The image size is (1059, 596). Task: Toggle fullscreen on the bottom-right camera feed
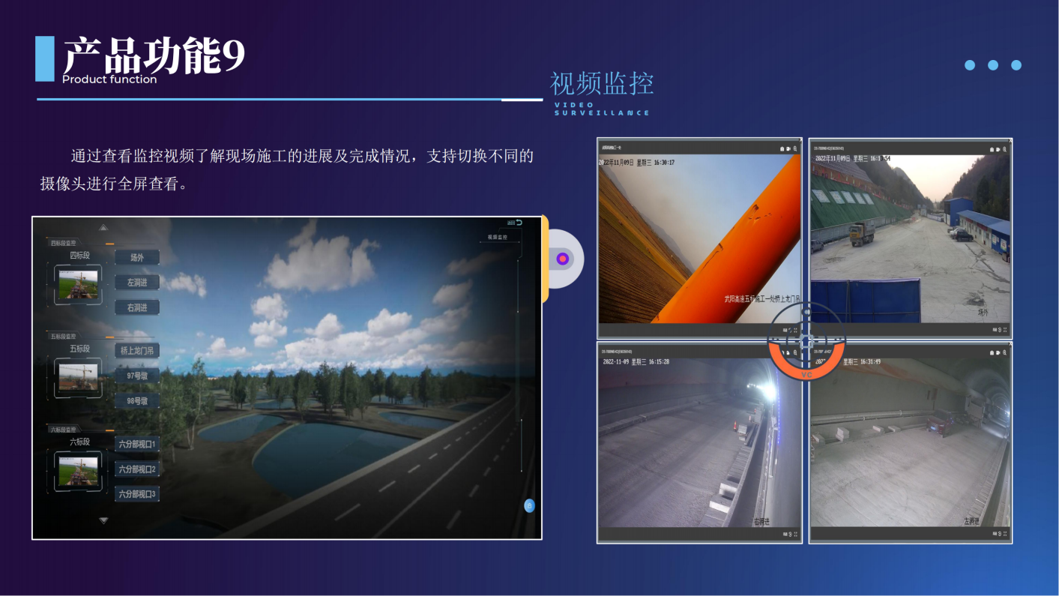point(1005,535)
